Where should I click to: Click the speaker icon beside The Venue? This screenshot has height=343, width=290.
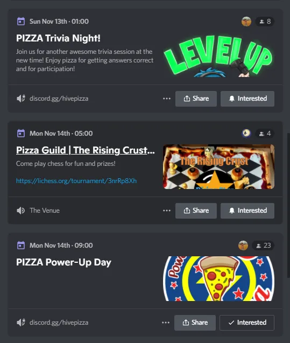(21, 211)
